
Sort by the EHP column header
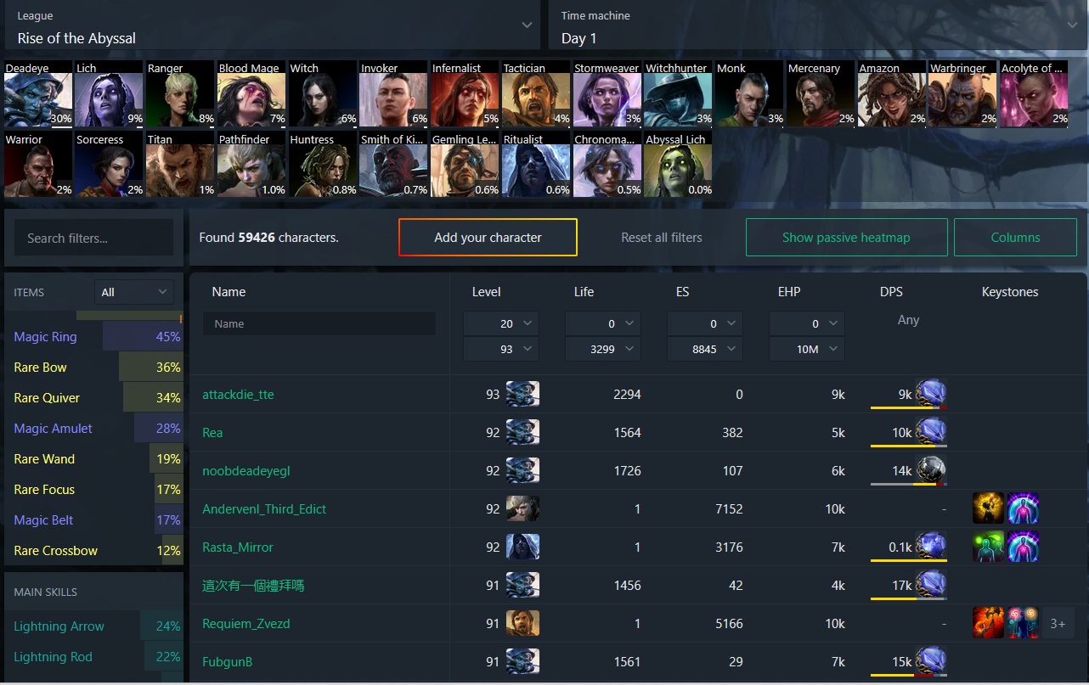click(x=789, y=292)
